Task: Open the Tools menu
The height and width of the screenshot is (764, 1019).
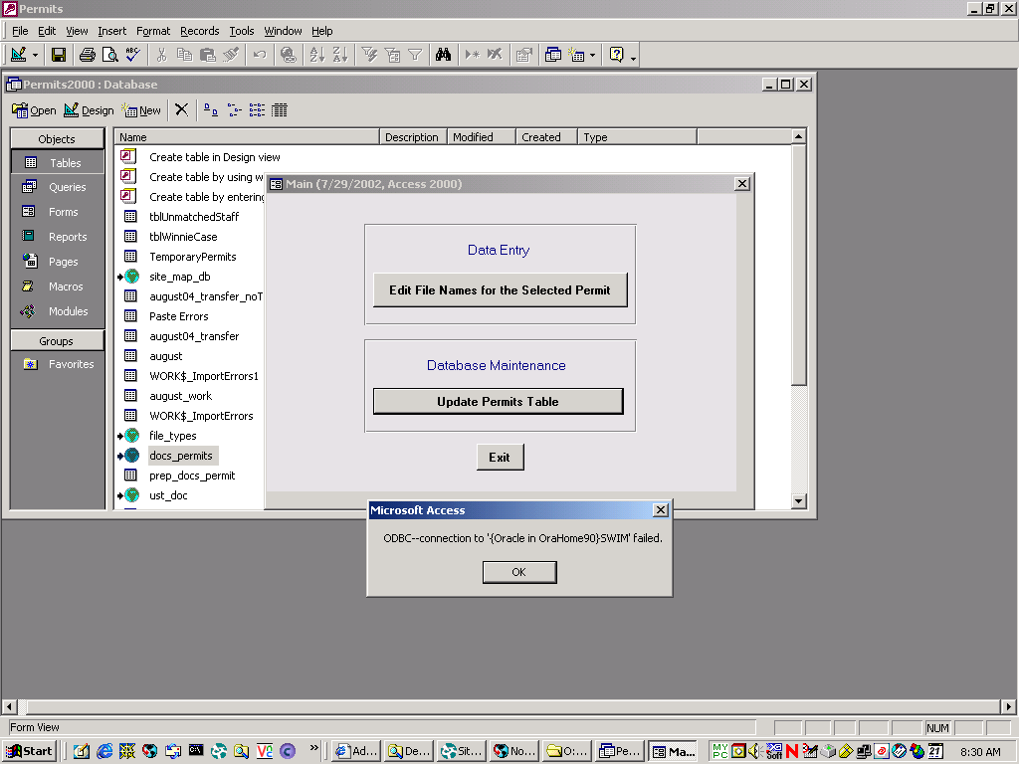Action: click(x=242, y=31)
